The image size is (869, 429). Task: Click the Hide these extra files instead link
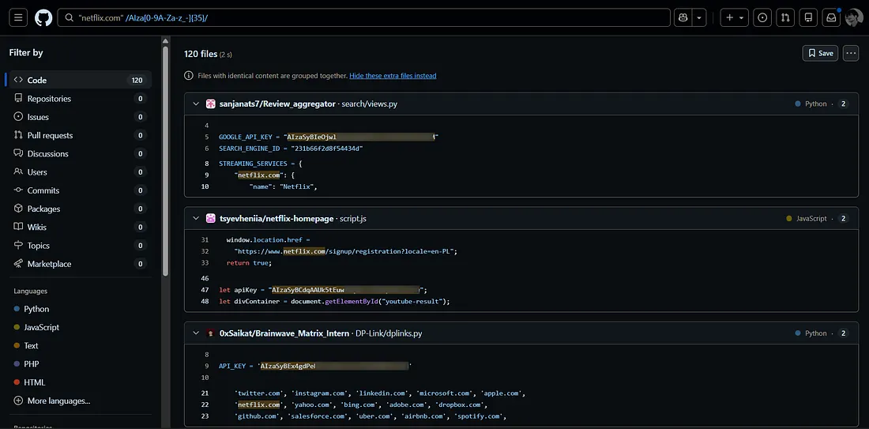393,75
